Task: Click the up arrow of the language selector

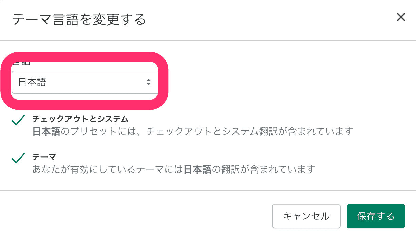Action: (x=148, y=80)
